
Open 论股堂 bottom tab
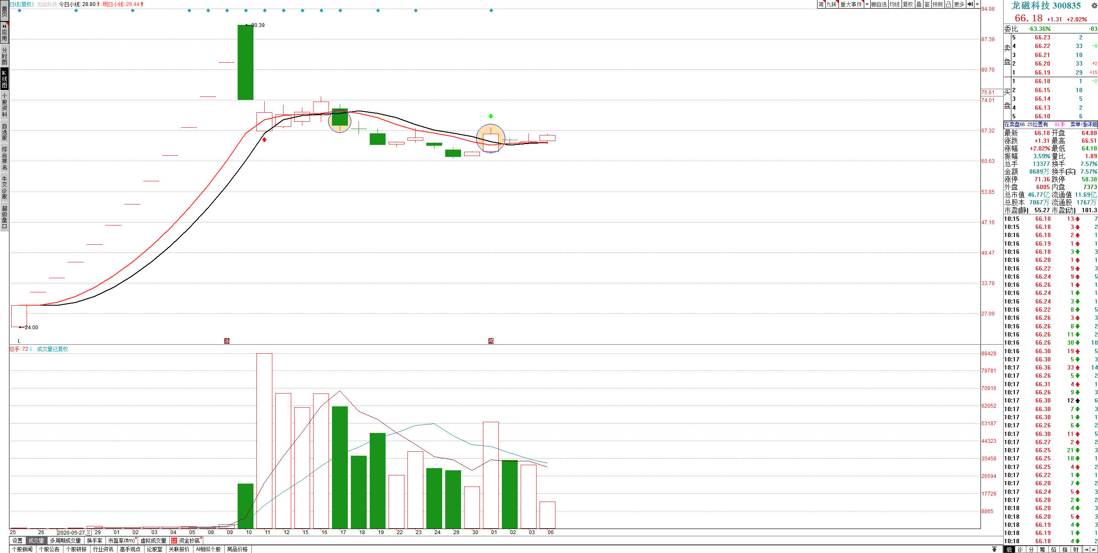pyautogui.click(x=155, y=549)
